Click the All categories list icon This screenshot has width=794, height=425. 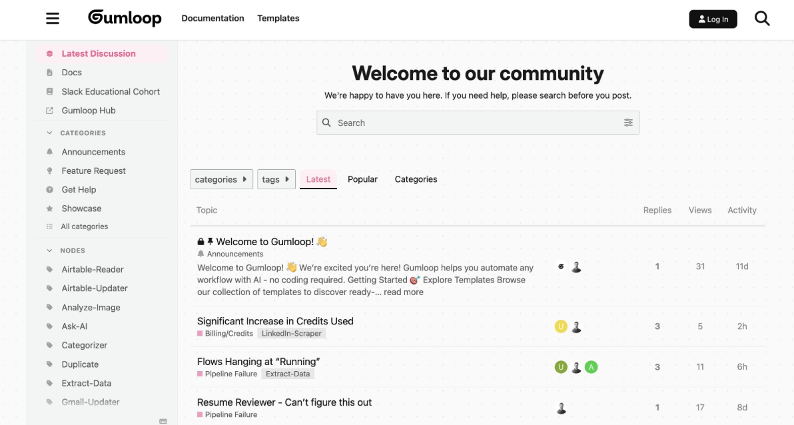pos(49,226)
